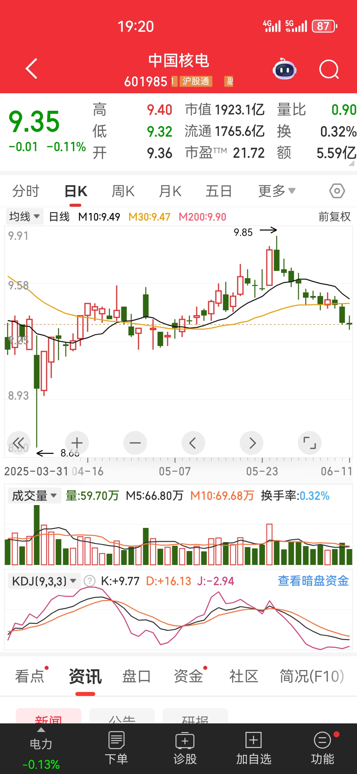Toggle the 前复权 adjustment setting
Image resolution: width=357 pixels, height=774 pixels.
point(335,217)
